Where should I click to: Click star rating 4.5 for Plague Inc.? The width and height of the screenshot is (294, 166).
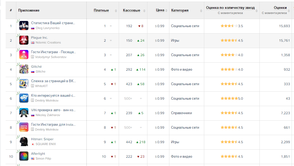(x=232, y=40)
